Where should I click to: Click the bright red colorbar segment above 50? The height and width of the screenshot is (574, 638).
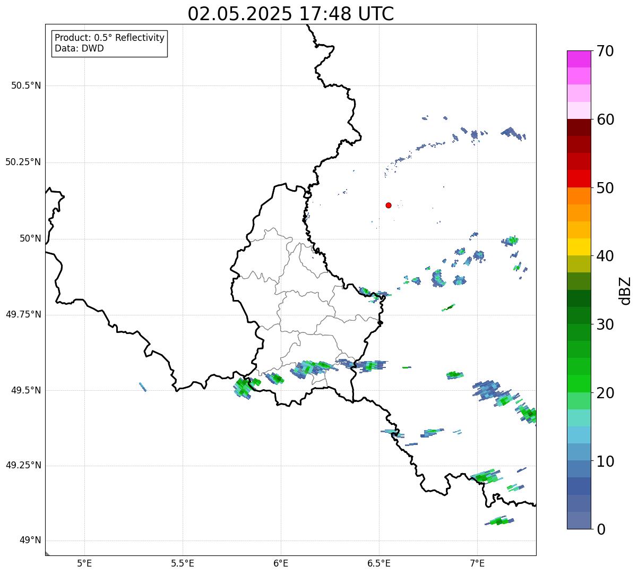click(579, 179)
